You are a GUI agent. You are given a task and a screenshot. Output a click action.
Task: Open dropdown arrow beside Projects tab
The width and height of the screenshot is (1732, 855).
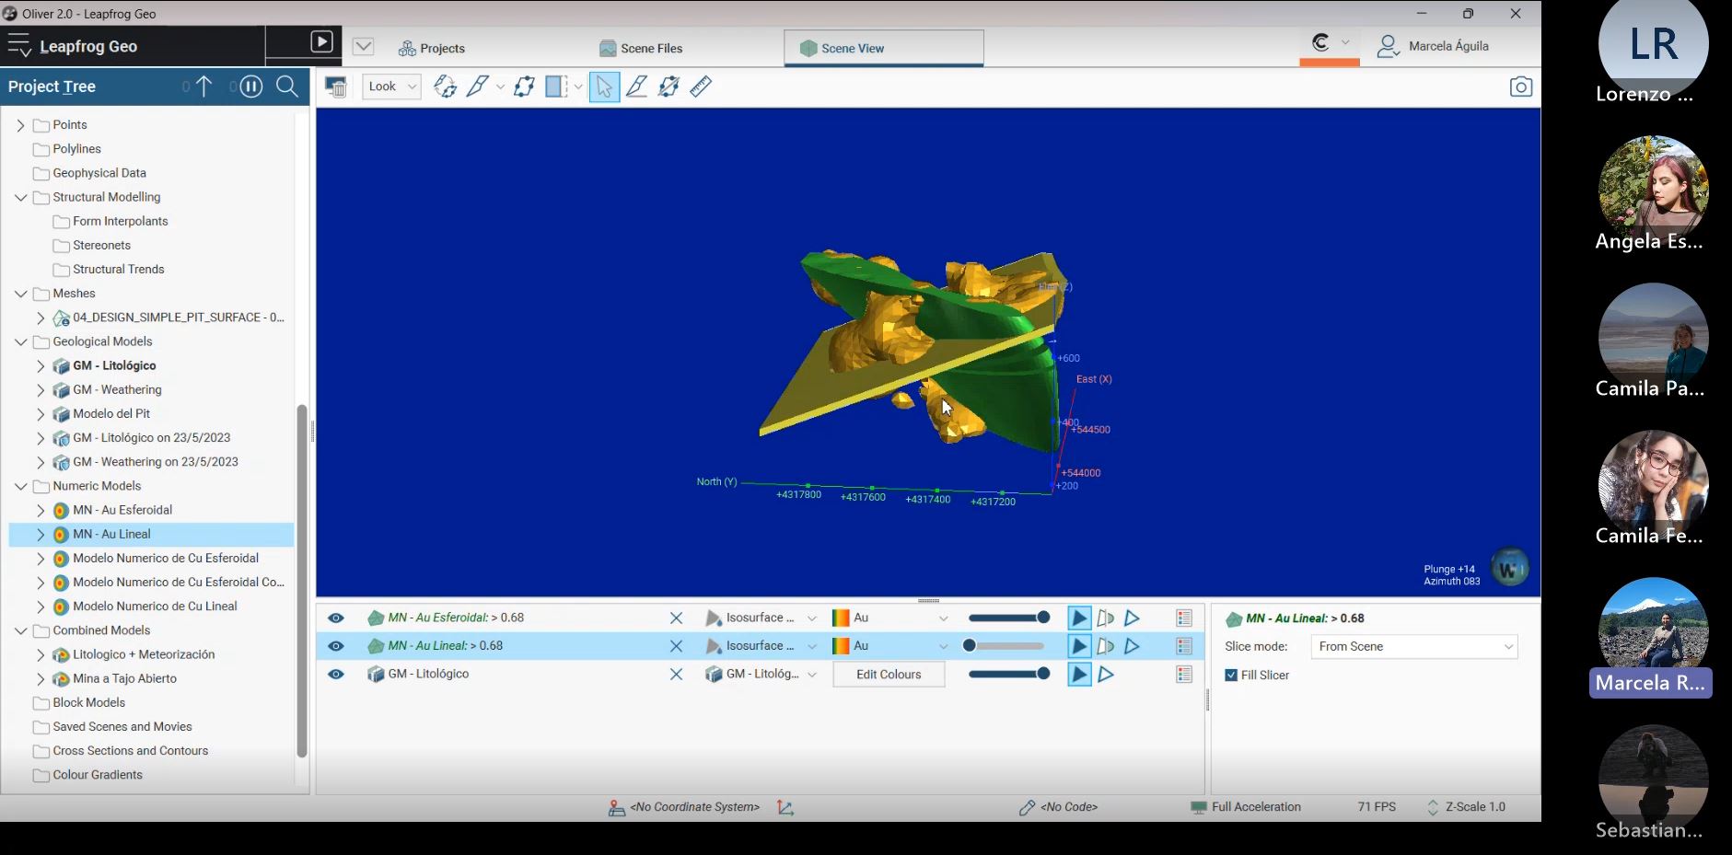[364, 46]
